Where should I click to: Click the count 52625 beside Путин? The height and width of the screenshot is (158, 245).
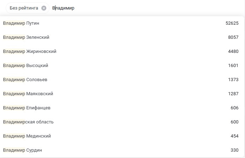[x=232, y=23]
